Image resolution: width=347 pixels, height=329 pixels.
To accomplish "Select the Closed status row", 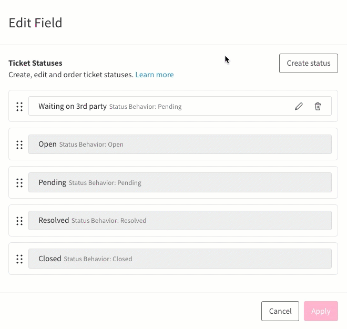I will pos(180,259).
